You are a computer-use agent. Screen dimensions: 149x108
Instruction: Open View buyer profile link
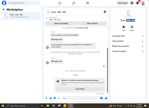click(x=82, y=28)
